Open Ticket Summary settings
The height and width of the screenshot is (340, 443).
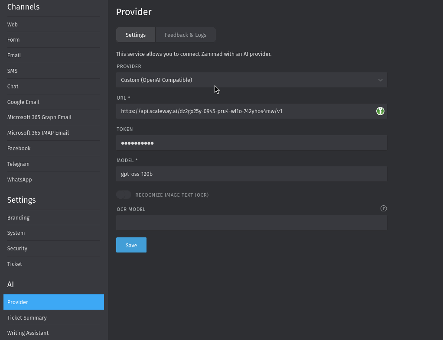coord(27,317)
